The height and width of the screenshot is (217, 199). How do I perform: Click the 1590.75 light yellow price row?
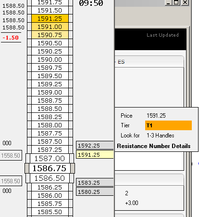tap(50, 35)
